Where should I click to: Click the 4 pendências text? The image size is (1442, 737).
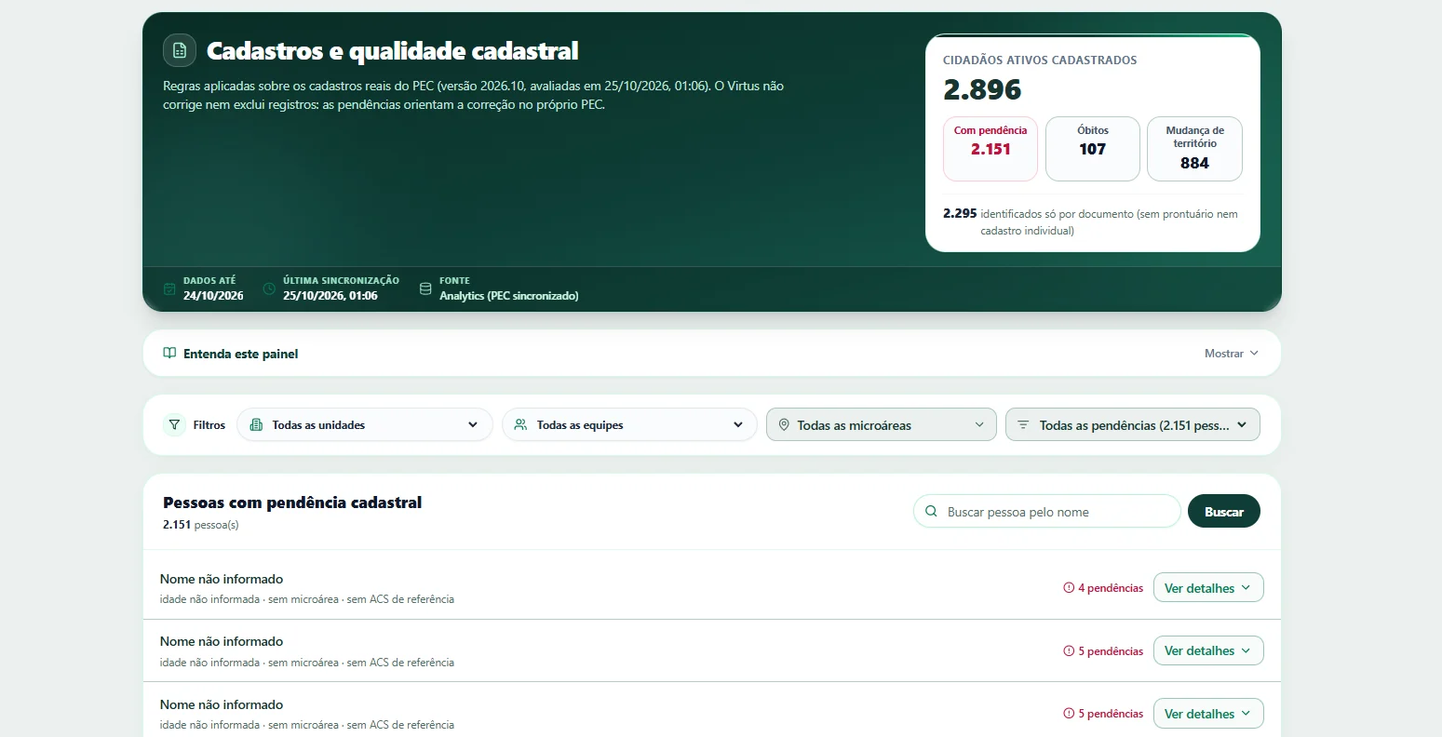point(1111,588)
